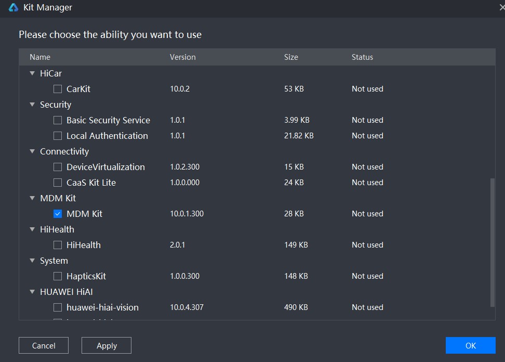Click the Not used status of HapticsKit

tap(367, 276)
